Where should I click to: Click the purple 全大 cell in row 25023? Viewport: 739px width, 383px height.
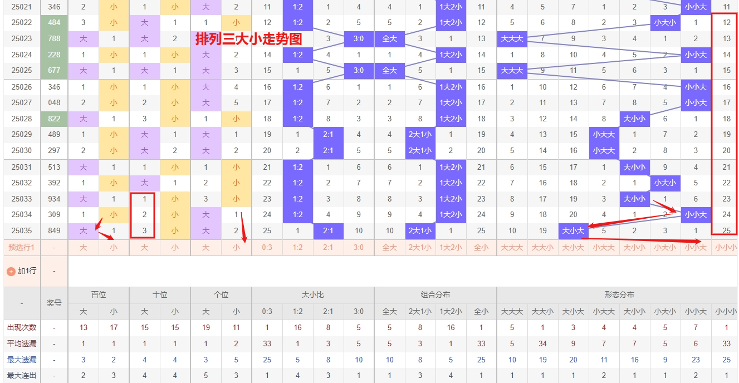(390, 38)
